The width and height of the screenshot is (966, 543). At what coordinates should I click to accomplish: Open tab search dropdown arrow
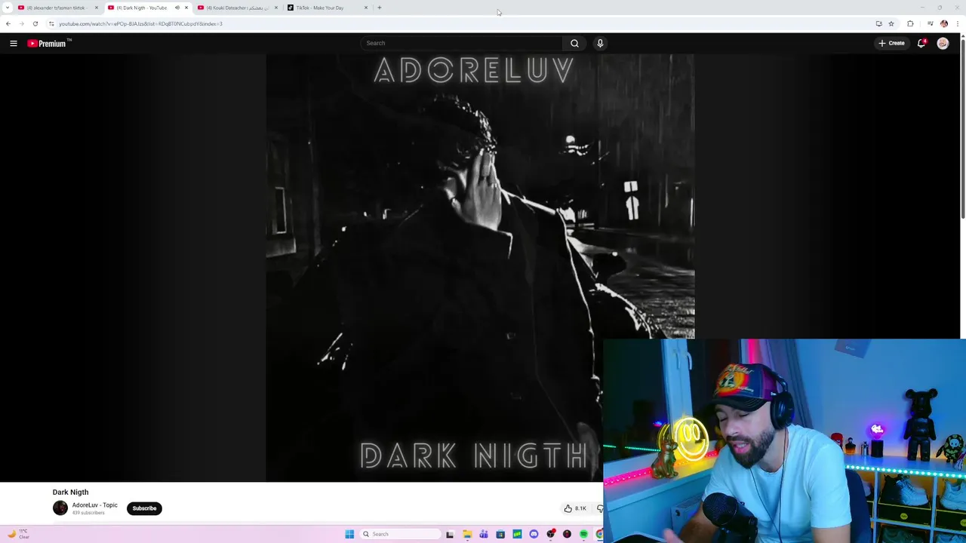[8, 8]
